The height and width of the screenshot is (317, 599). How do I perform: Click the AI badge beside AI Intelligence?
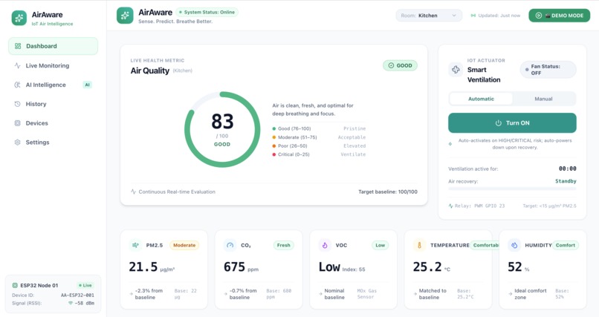click(x=88, y=85)
